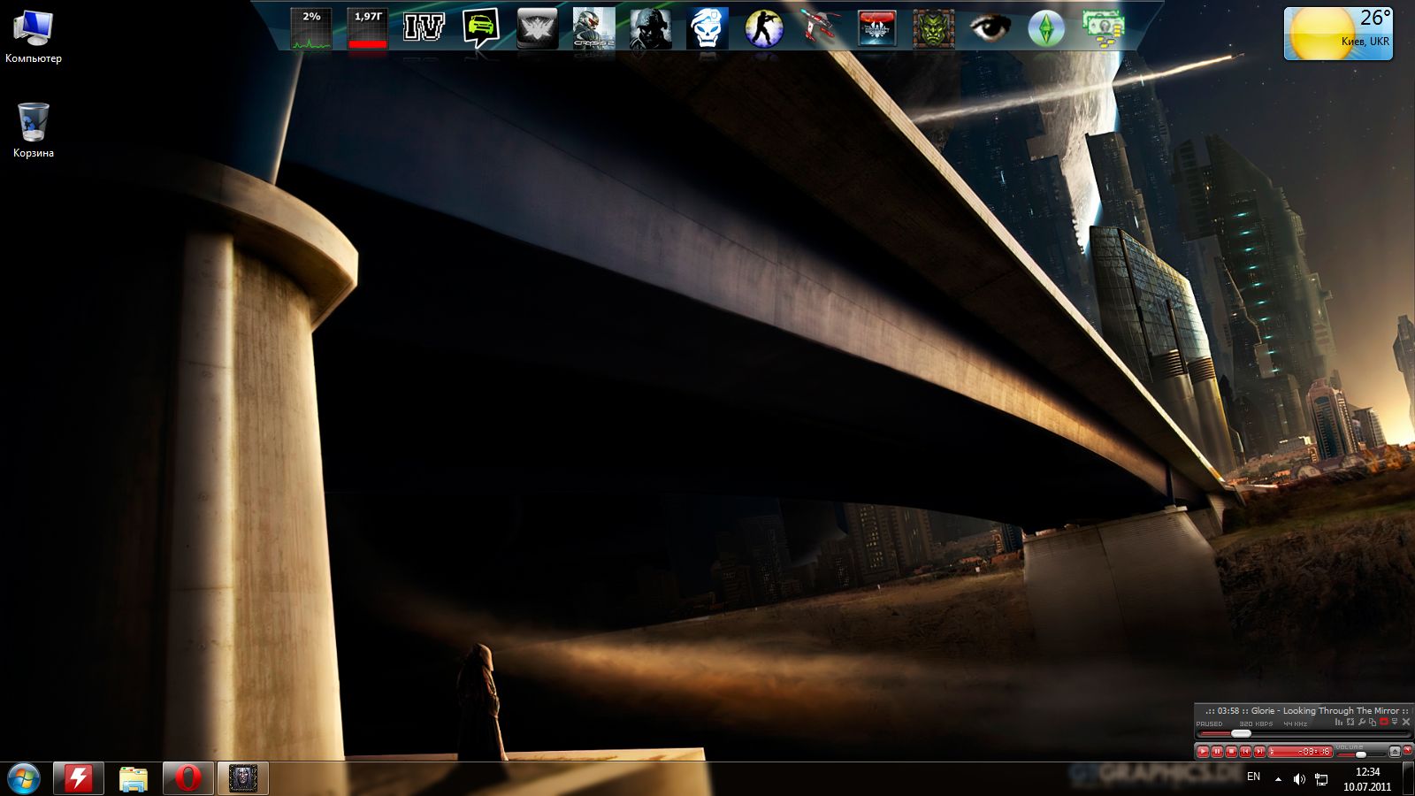1415x796 pixels.
Task: Select the Компьютер desktop icon
Action: pos(34,37)
